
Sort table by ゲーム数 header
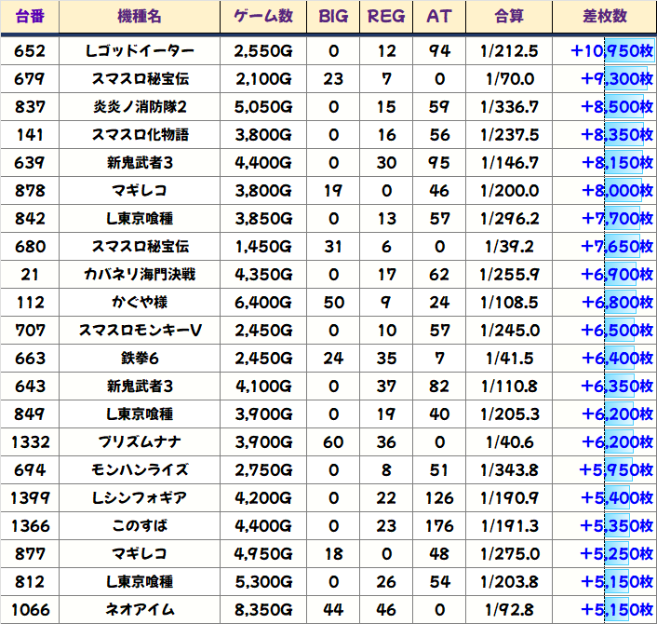click(x=263, y=17)
